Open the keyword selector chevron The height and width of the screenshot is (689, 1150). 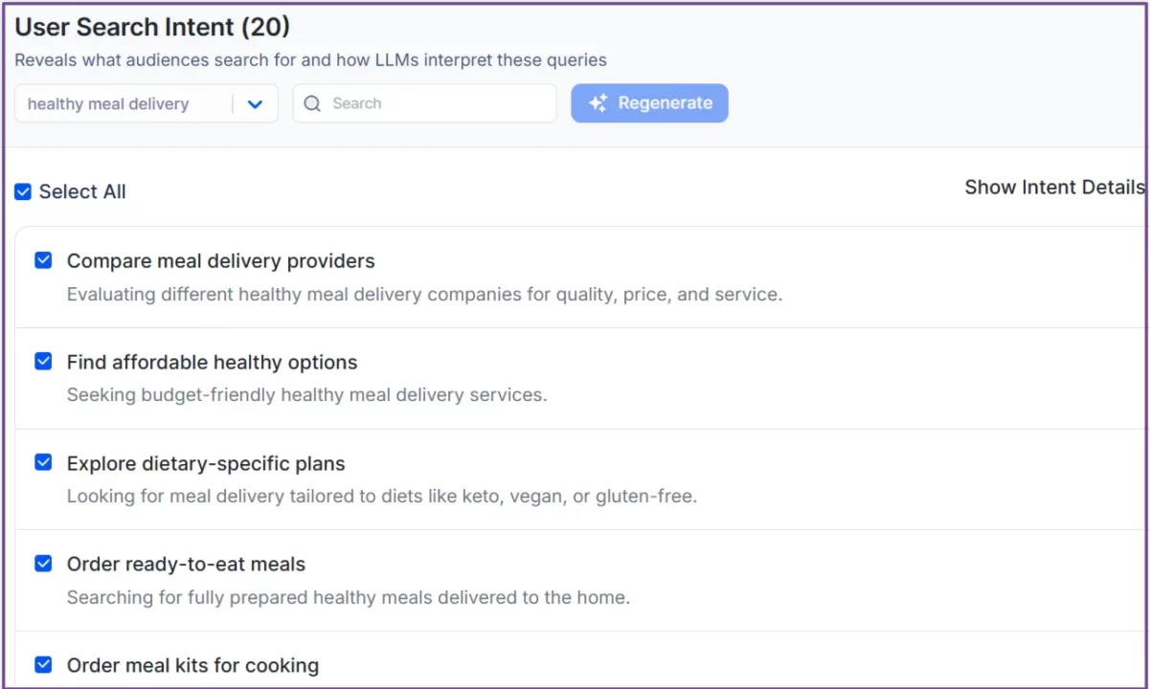click(x=255, y=102)
